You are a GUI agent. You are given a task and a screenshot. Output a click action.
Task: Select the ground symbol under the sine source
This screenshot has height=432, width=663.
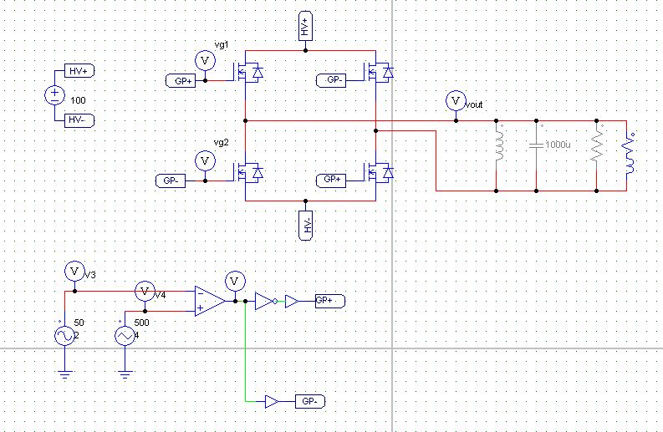(64, 374)
